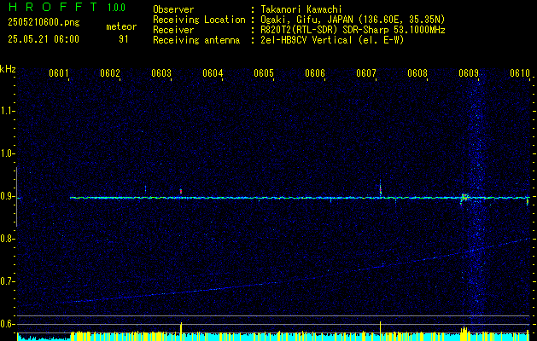Click the 0610 time marker
The image size is (537, 341).
coord(520,72)
